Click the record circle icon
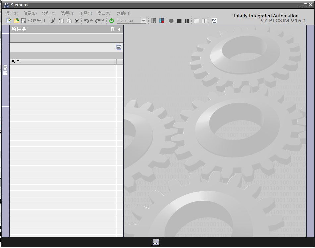 (171, 21)
